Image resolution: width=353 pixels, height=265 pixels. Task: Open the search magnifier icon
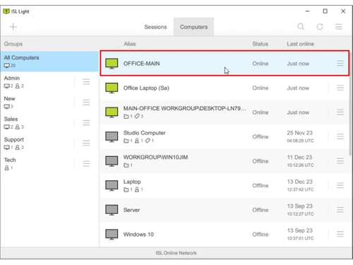pos(301,27)
